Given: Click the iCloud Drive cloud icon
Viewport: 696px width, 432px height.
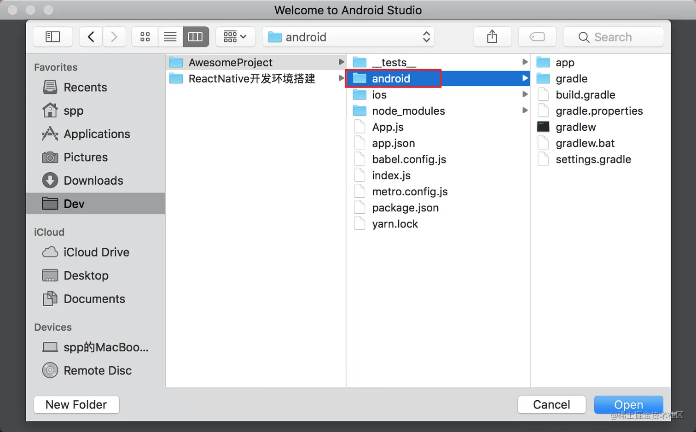Looking at the screenshot, I should (x=50, y=252).
